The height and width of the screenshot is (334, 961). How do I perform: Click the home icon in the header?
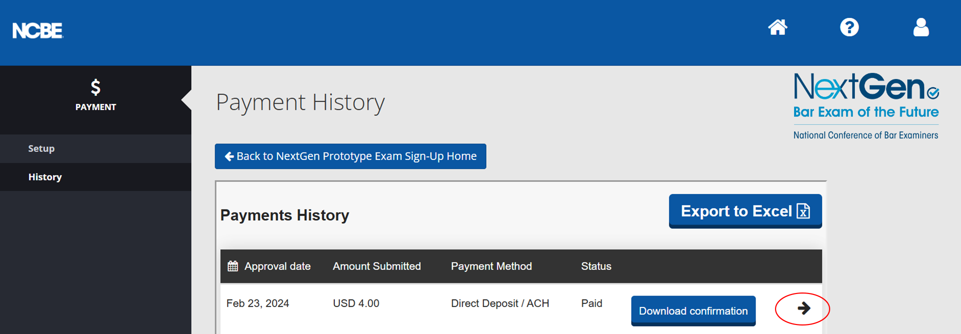777,27
